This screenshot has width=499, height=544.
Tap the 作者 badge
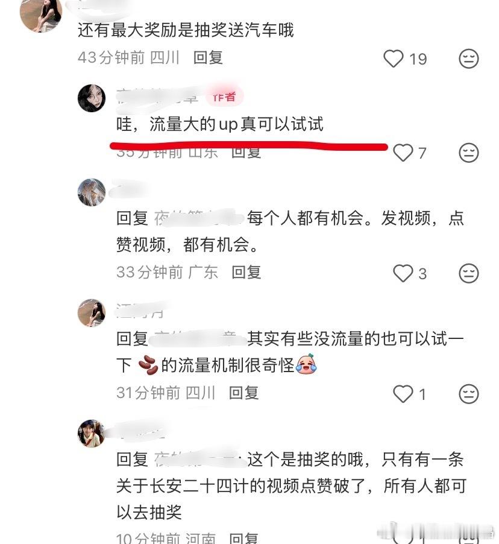click(225, 96)
